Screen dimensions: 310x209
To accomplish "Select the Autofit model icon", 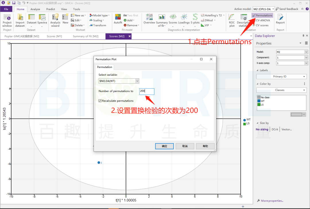I will point(118,19).
